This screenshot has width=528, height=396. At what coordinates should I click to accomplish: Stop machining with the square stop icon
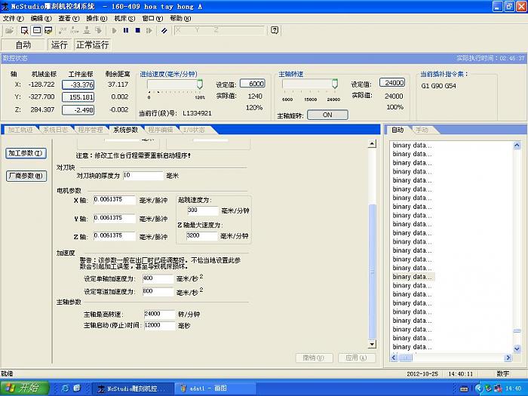138,31
